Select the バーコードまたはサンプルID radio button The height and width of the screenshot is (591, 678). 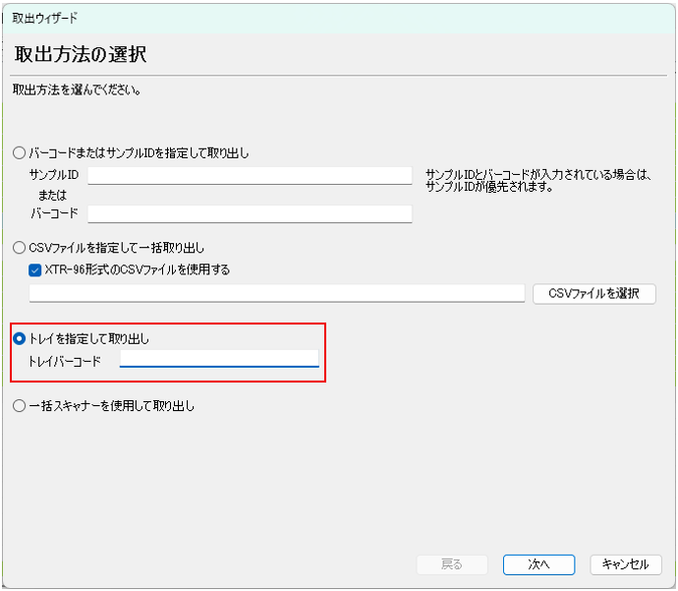coord(20,153)
